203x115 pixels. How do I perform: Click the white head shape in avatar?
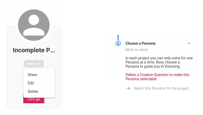pos(34,20)
